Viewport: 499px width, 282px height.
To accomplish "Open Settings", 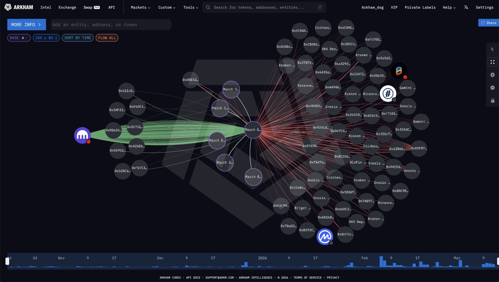I will [484, 7].
